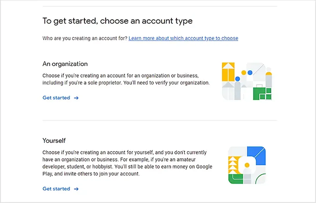The image size is (316, 203).
Task: Click yellow up-arrow building in organization image
Action: pyautogui.click(x=228, y=72)
